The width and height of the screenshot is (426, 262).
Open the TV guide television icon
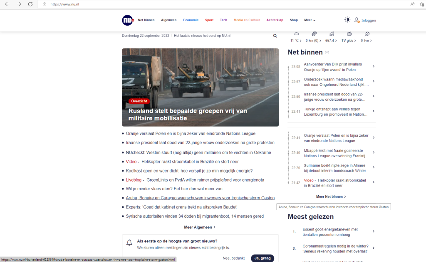pyautogui.click(x=349, y=34)
